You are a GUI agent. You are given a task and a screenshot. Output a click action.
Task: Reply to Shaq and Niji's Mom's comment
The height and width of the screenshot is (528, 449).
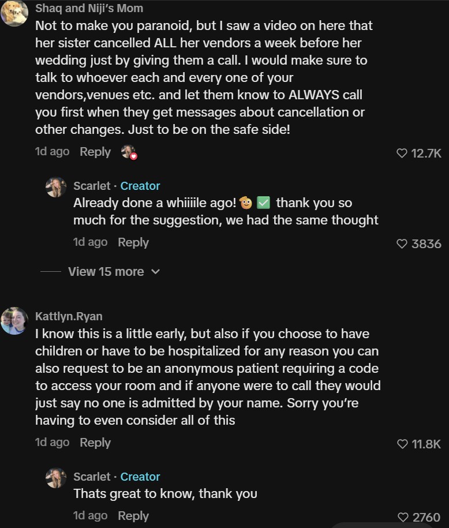[x=95, y=152]
